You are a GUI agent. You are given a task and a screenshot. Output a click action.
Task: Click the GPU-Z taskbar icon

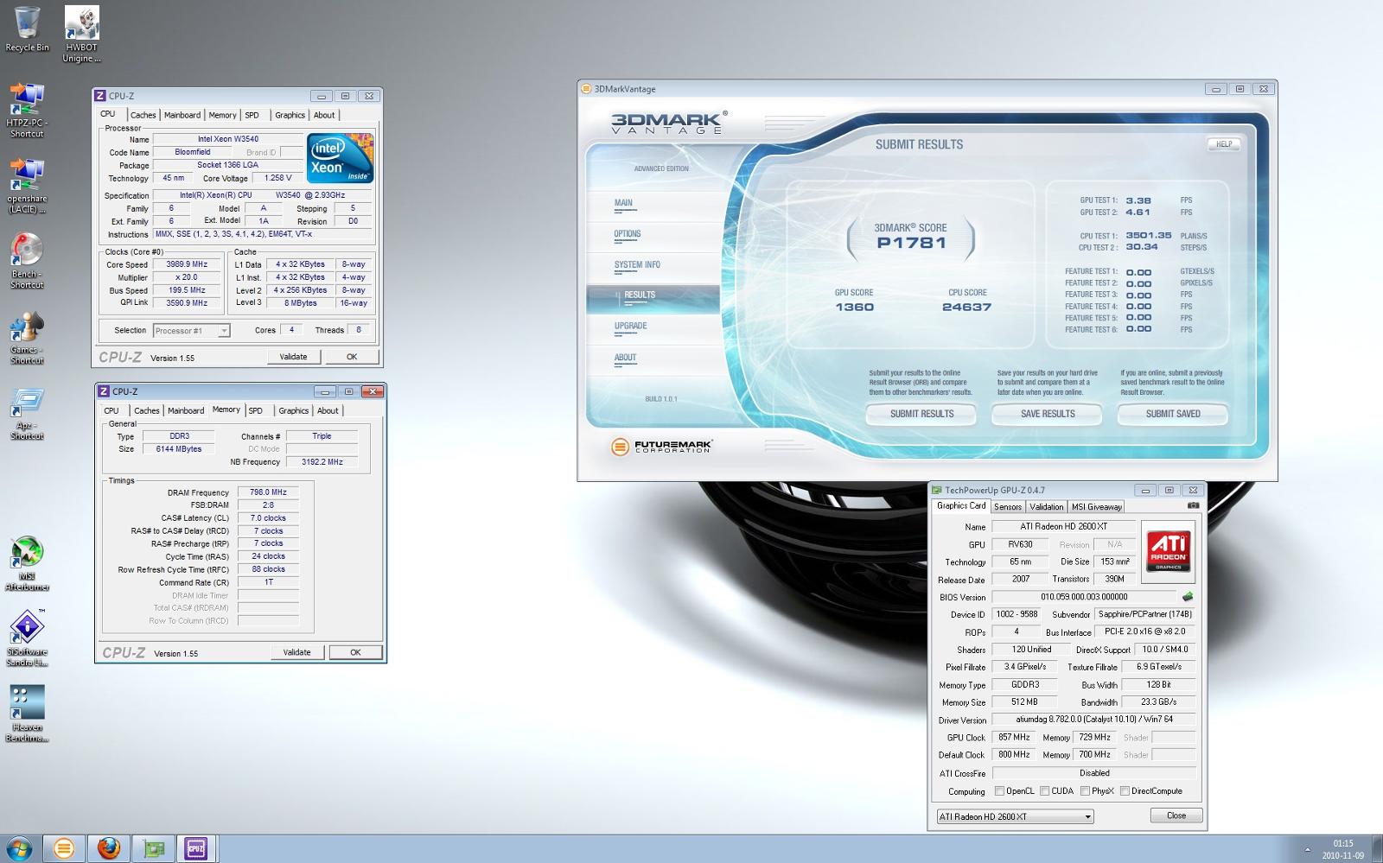(x=153, y=848)
